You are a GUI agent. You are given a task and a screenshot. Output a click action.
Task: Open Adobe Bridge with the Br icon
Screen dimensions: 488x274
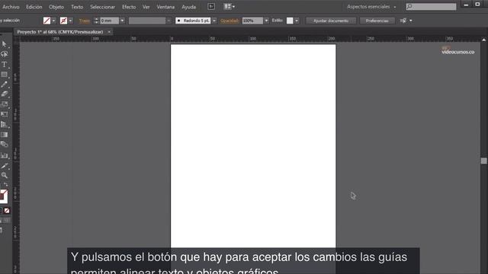click(211, 7)
